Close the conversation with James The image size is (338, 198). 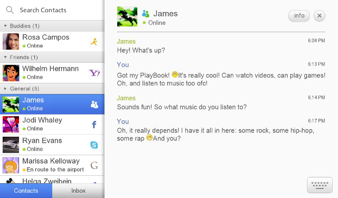coord(319,16)
